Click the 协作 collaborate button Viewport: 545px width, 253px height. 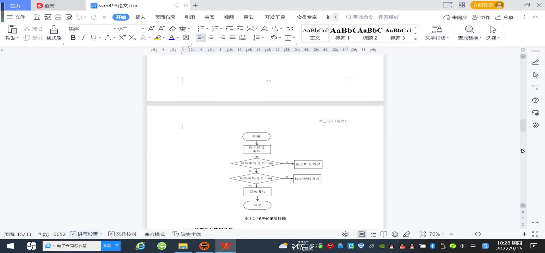coord(481,18)
